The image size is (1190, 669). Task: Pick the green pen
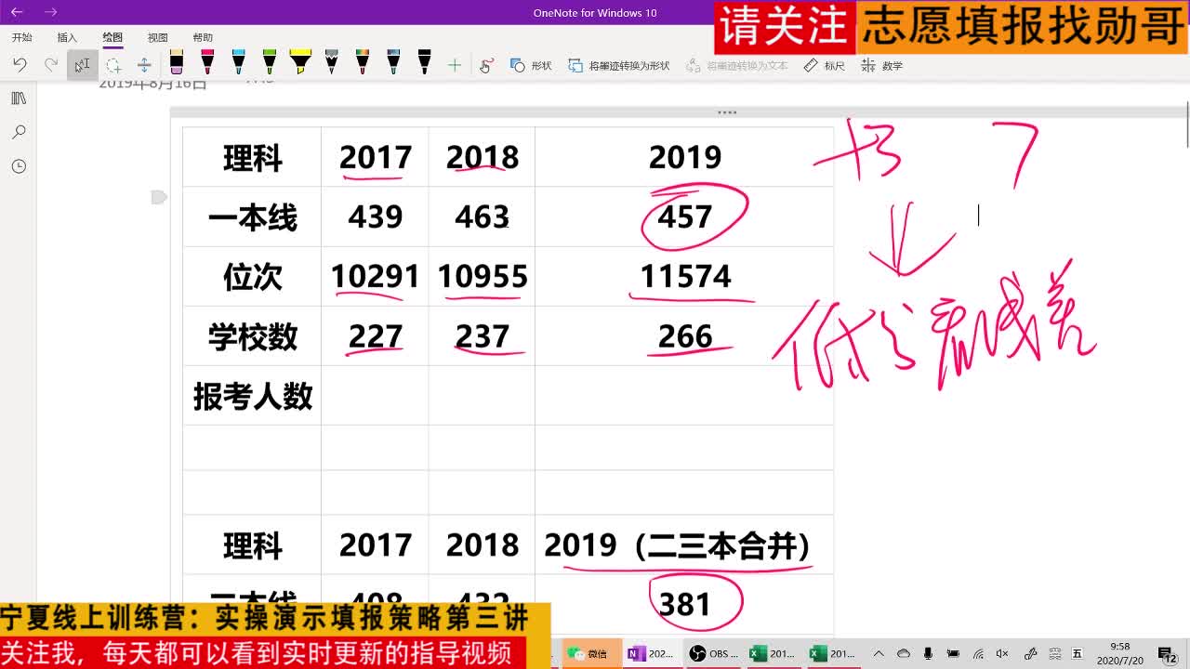click(270, 63)
